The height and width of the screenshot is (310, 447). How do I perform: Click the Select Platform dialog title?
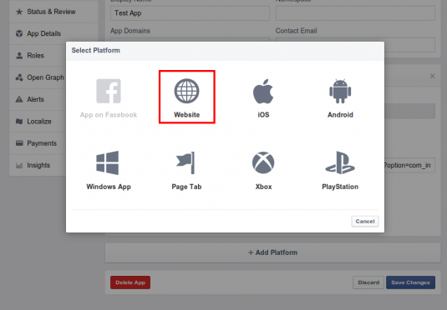[96, 50]
